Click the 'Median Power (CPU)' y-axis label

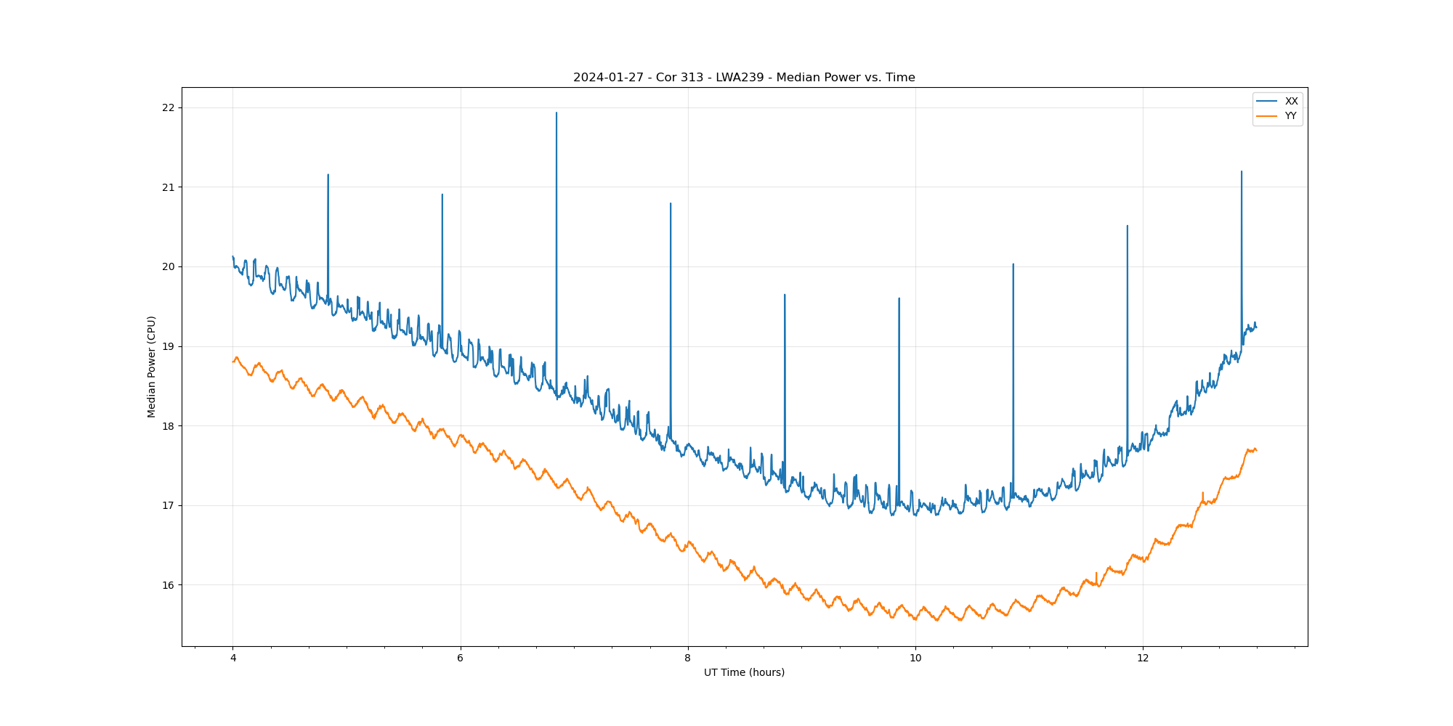point(152,367)
